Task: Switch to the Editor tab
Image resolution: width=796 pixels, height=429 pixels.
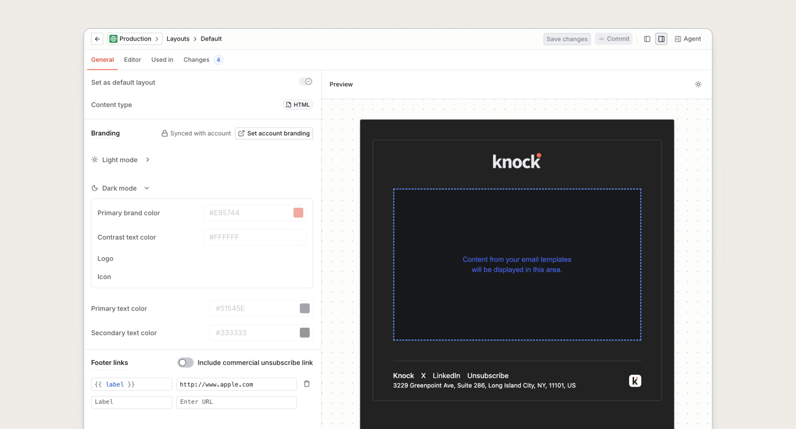Action: (133, 60)
